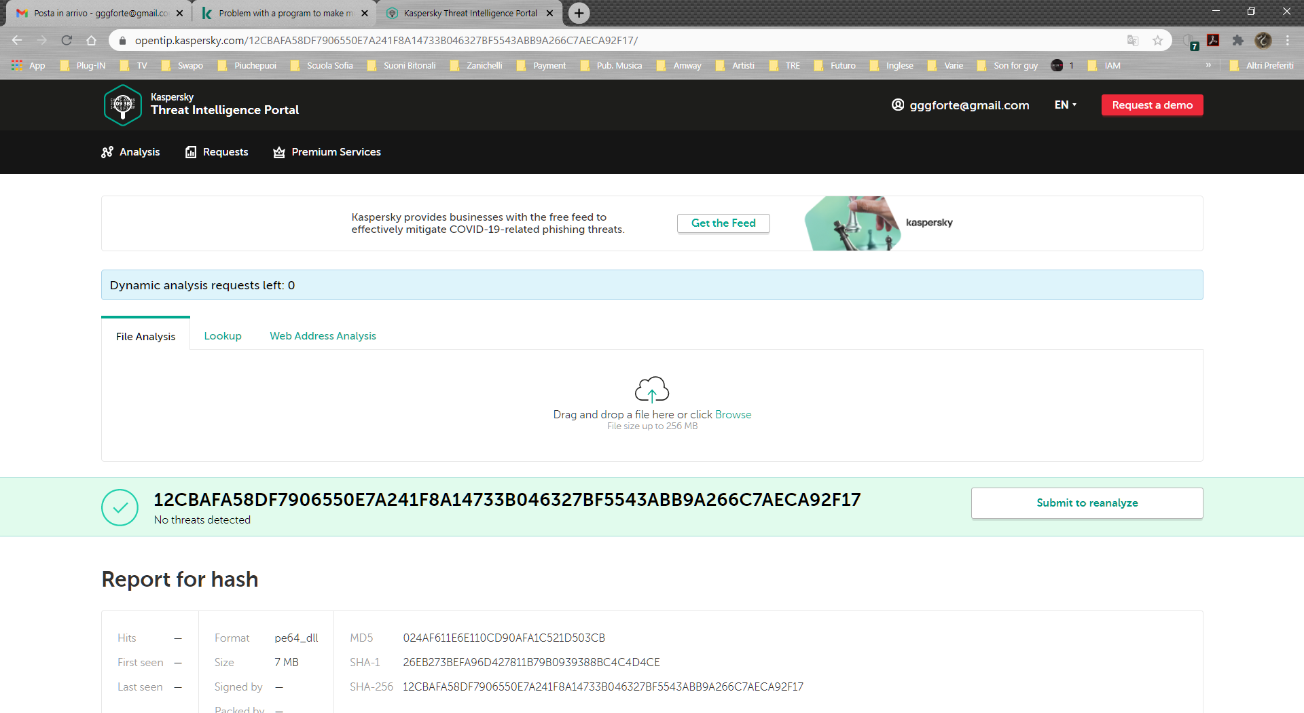Open Premium Services
The height and width of the screenshot is (713, 1304).
pyautogui.click(x=327, y=152)
